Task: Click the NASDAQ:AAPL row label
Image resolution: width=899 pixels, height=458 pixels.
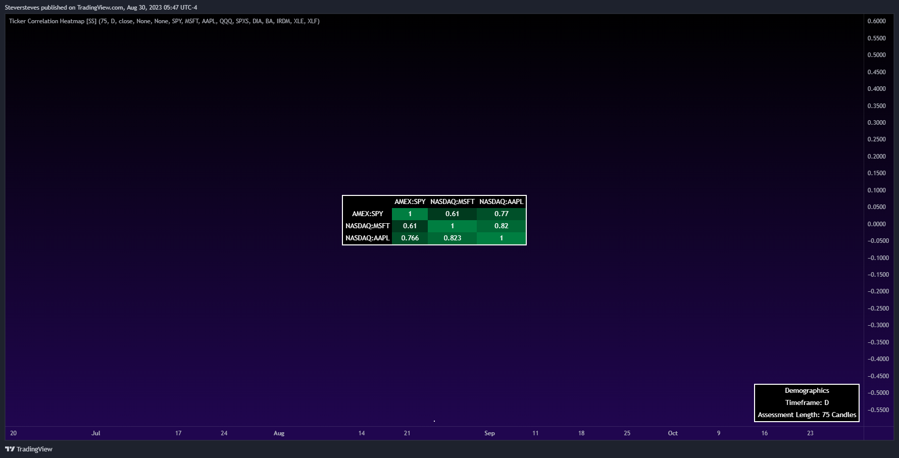Action: pos(368,238)
